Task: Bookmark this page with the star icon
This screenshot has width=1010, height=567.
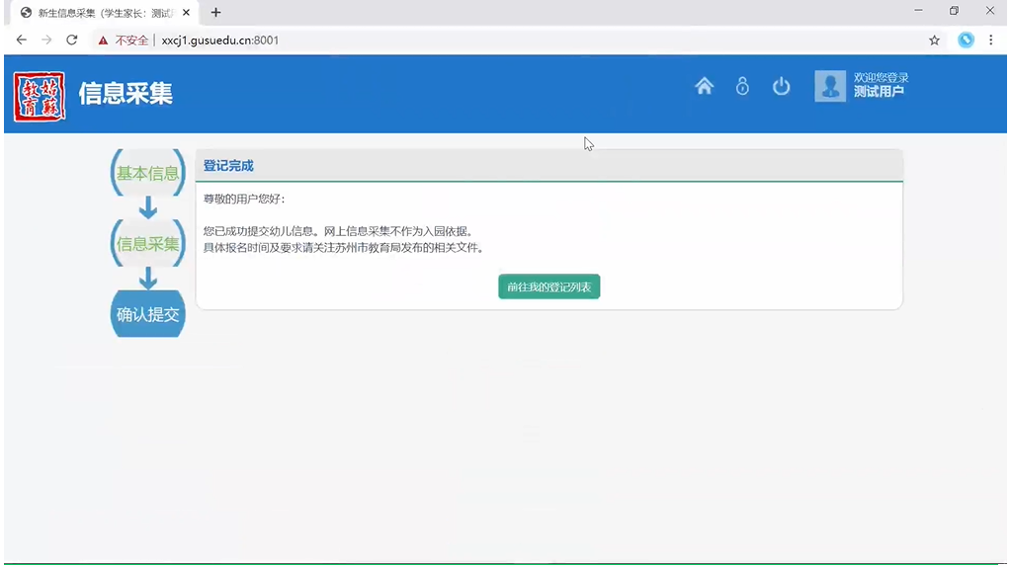Action: (x=934, y=40)
